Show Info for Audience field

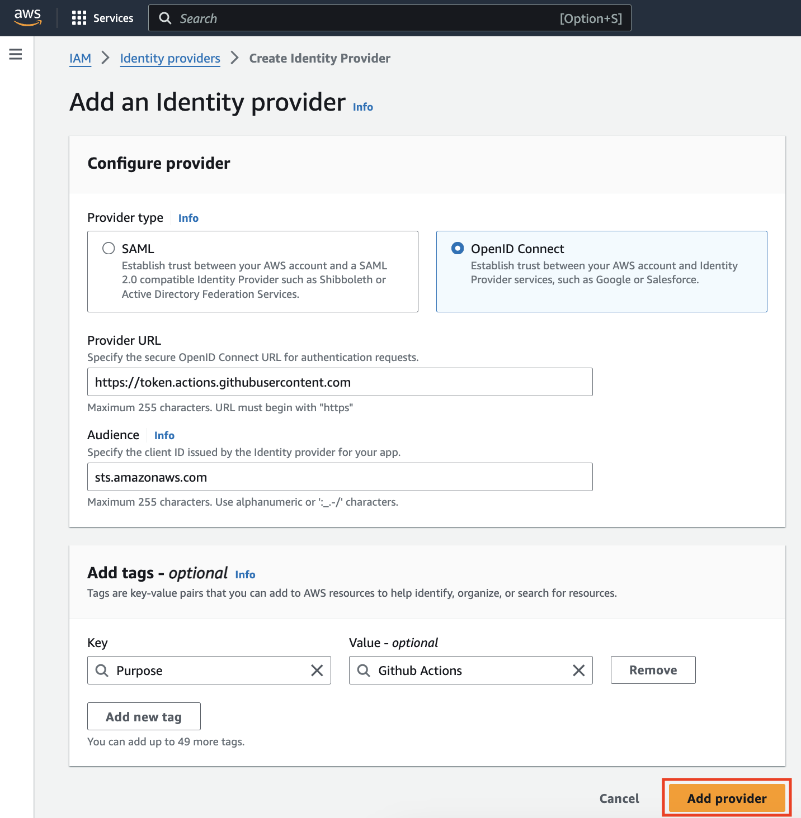pyautogui.click(x=164, y=436)
